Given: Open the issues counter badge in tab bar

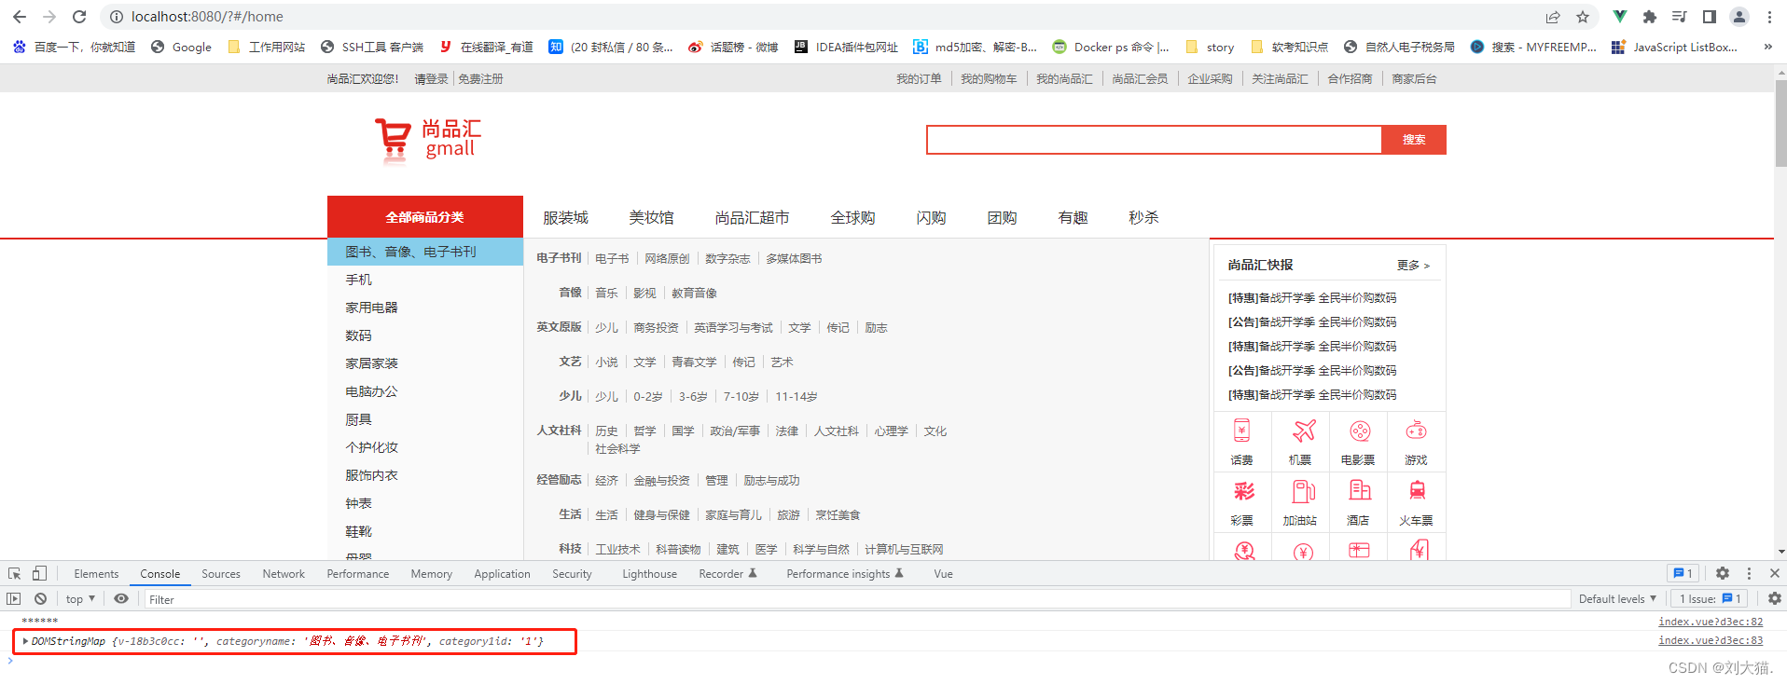Looking at the screenshot, I should (1683, 574).
